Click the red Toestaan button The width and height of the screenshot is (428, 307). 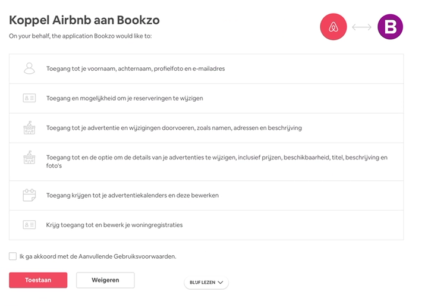point(38,280)
